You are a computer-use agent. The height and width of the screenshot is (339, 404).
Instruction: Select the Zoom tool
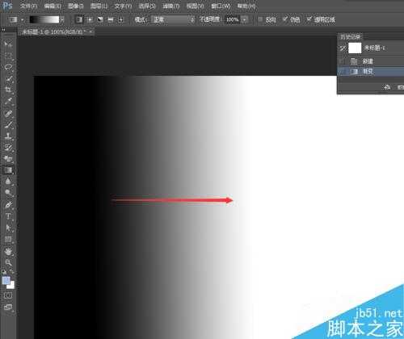[8, 263]
